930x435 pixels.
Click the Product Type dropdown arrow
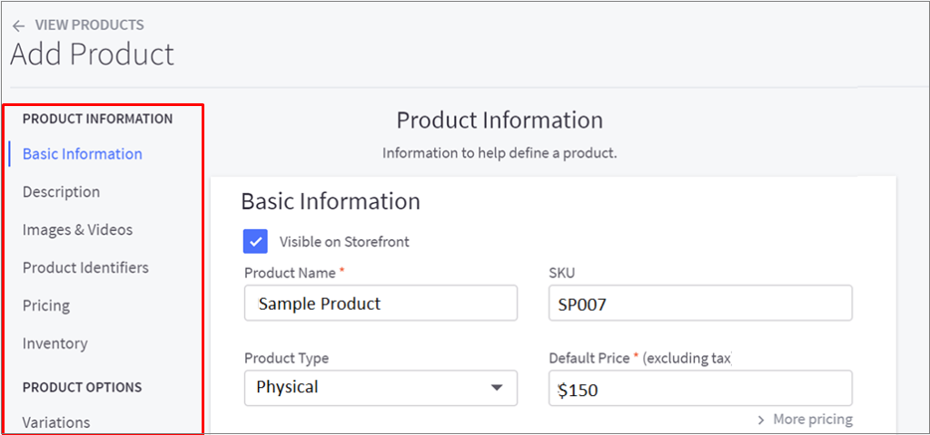(x=496, y=388)
